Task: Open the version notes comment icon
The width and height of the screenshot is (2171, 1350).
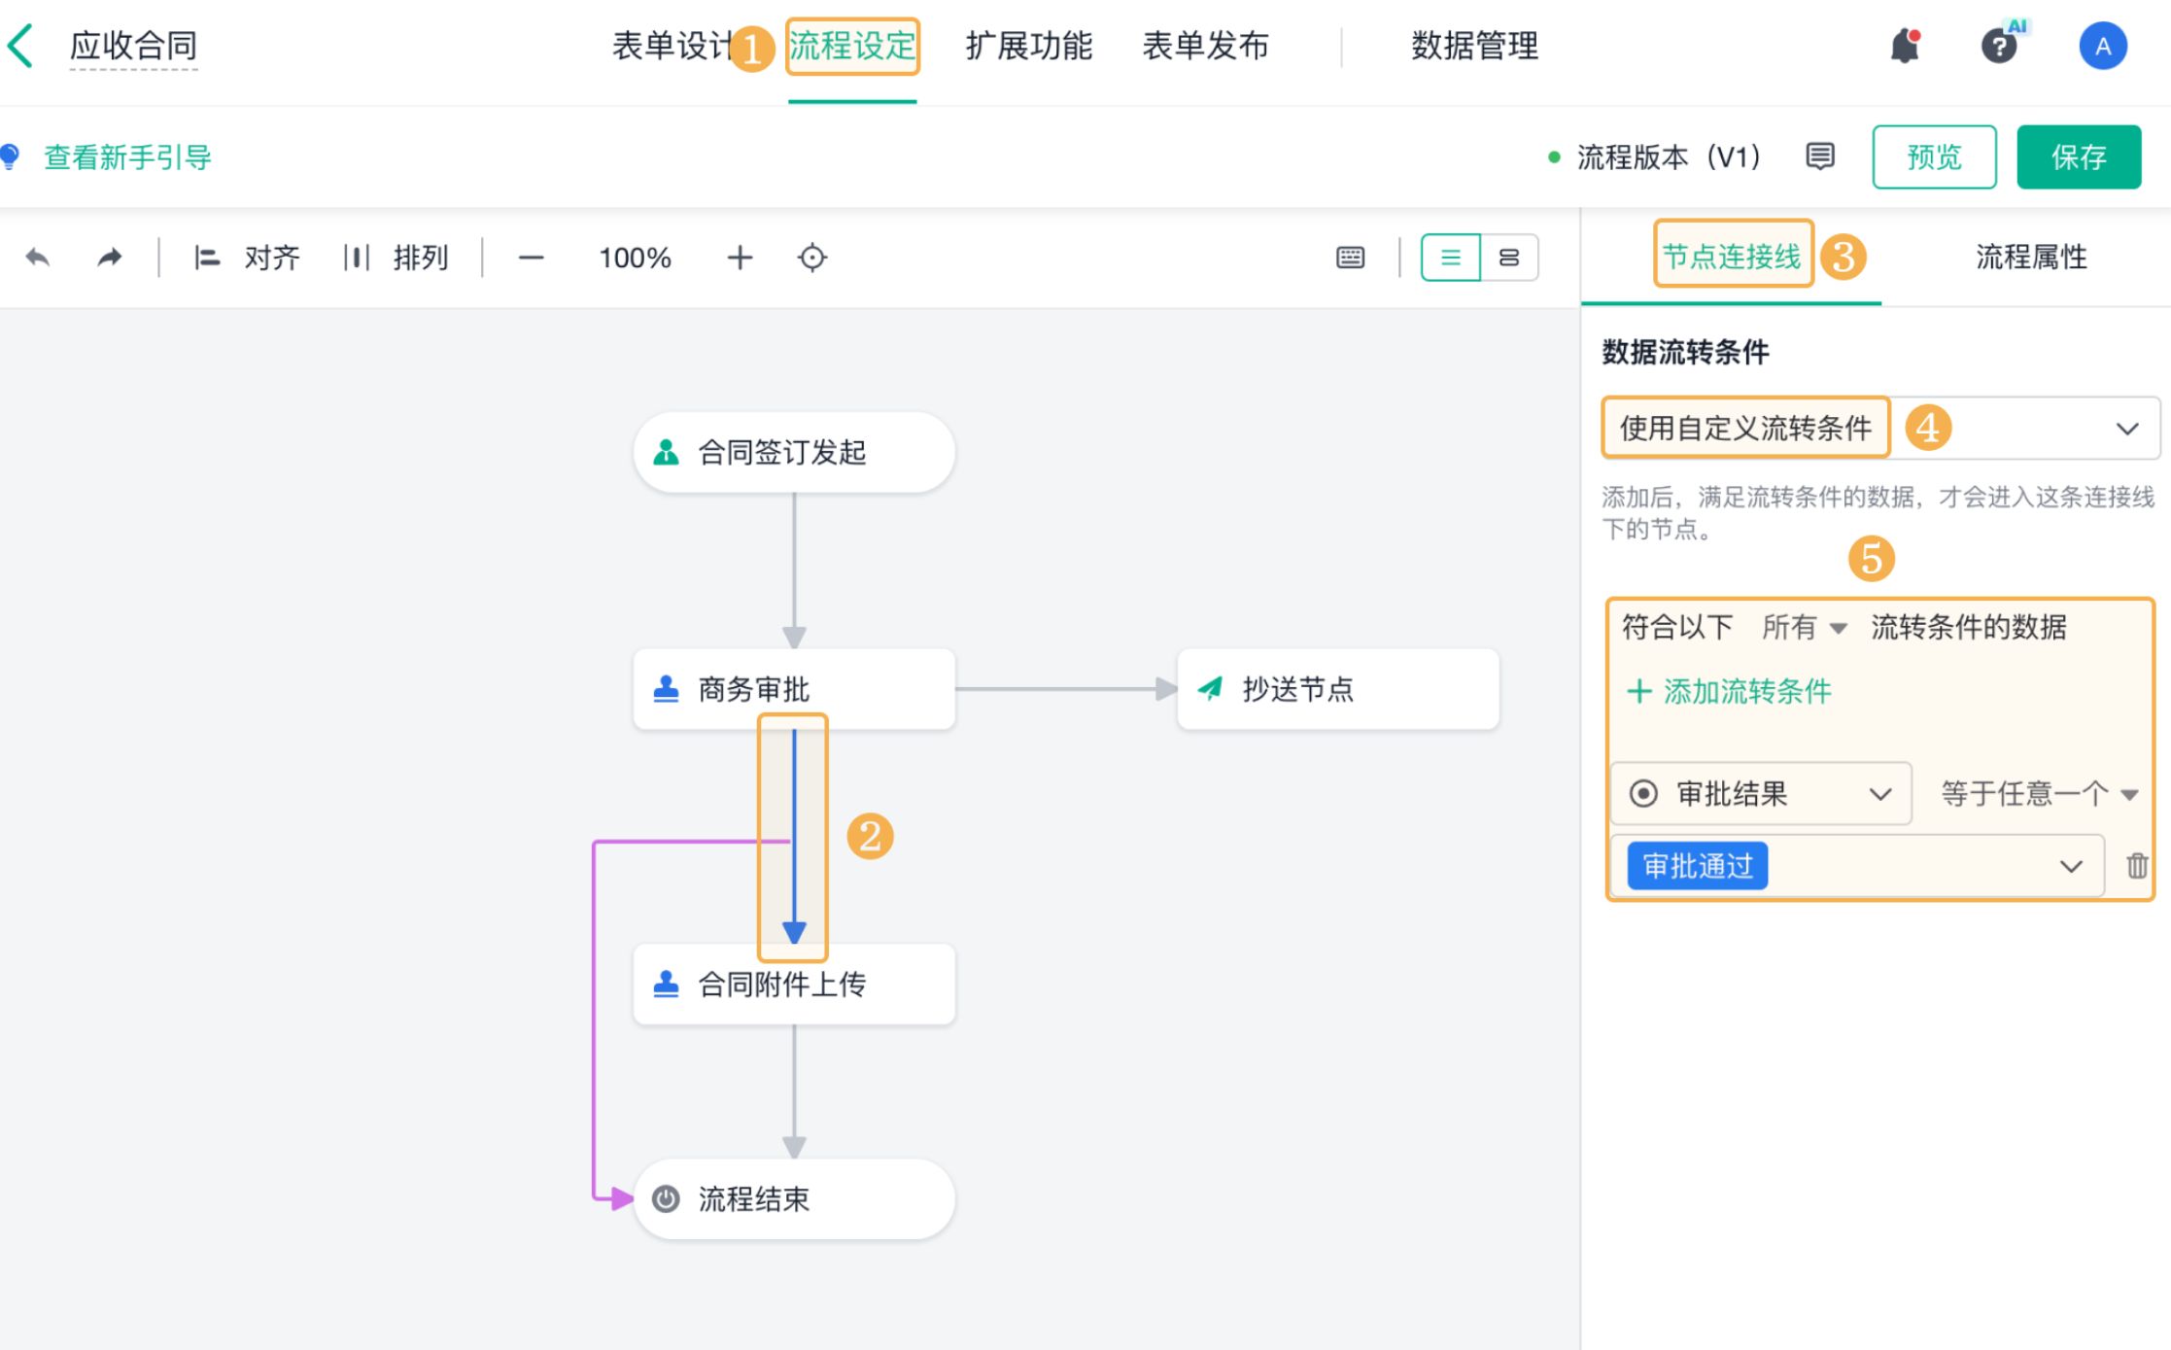Action: [1819, 156]
